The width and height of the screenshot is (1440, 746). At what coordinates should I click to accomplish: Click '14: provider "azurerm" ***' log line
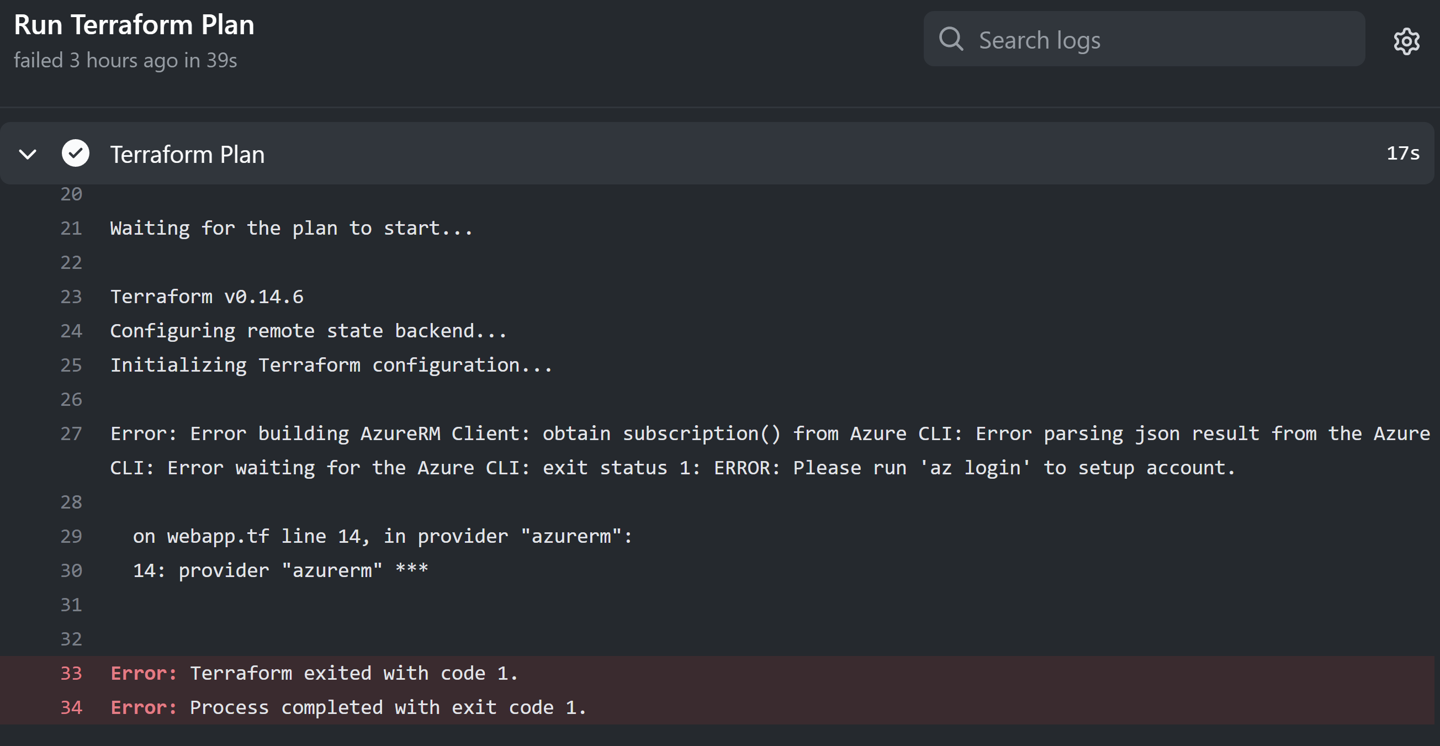280,570
